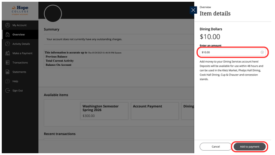Click the Sign Out arrow icon

8,91
